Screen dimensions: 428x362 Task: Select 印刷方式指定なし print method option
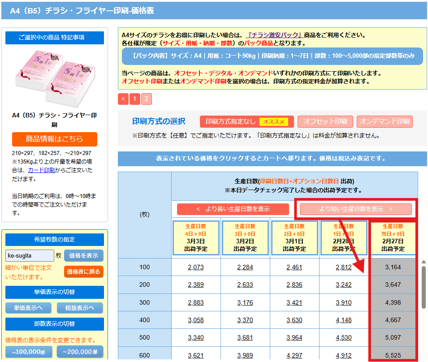coord(246,122)
